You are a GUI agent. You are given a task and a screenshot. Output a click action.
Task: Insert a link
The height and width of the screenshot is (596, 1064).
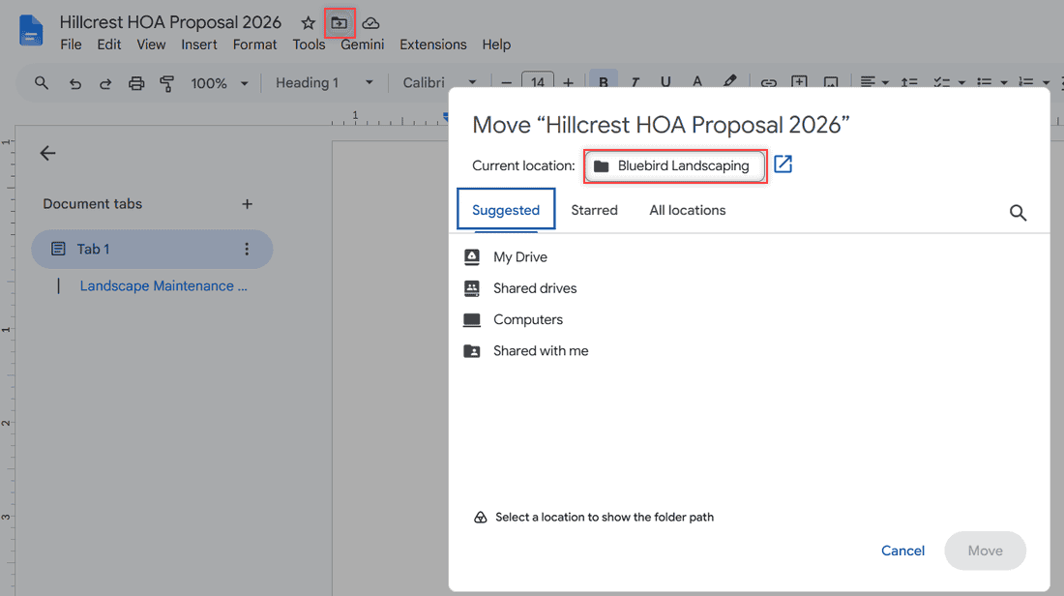[x=768, y=83]
